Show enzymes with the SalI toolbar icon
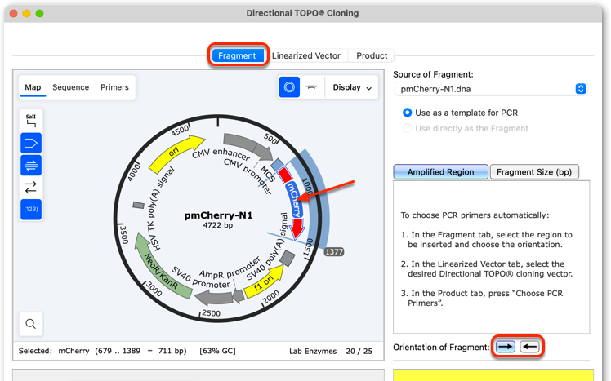Viewport: 611px width, 381px height. point(31,121)
